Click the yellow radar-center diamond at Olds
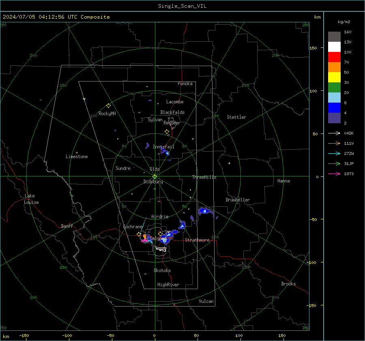 pyautogui.click(x=155, y=177)
